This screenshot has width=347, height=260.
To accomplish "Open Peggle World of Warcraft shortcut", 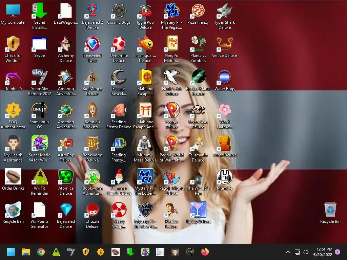I will tap(171, 143).
